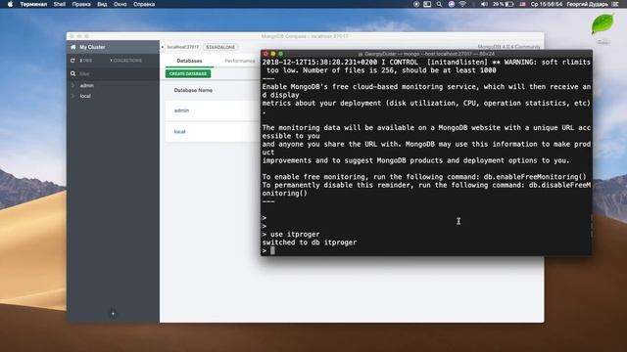
Task: Open the Терминал application menu
Action: point(33,4)
